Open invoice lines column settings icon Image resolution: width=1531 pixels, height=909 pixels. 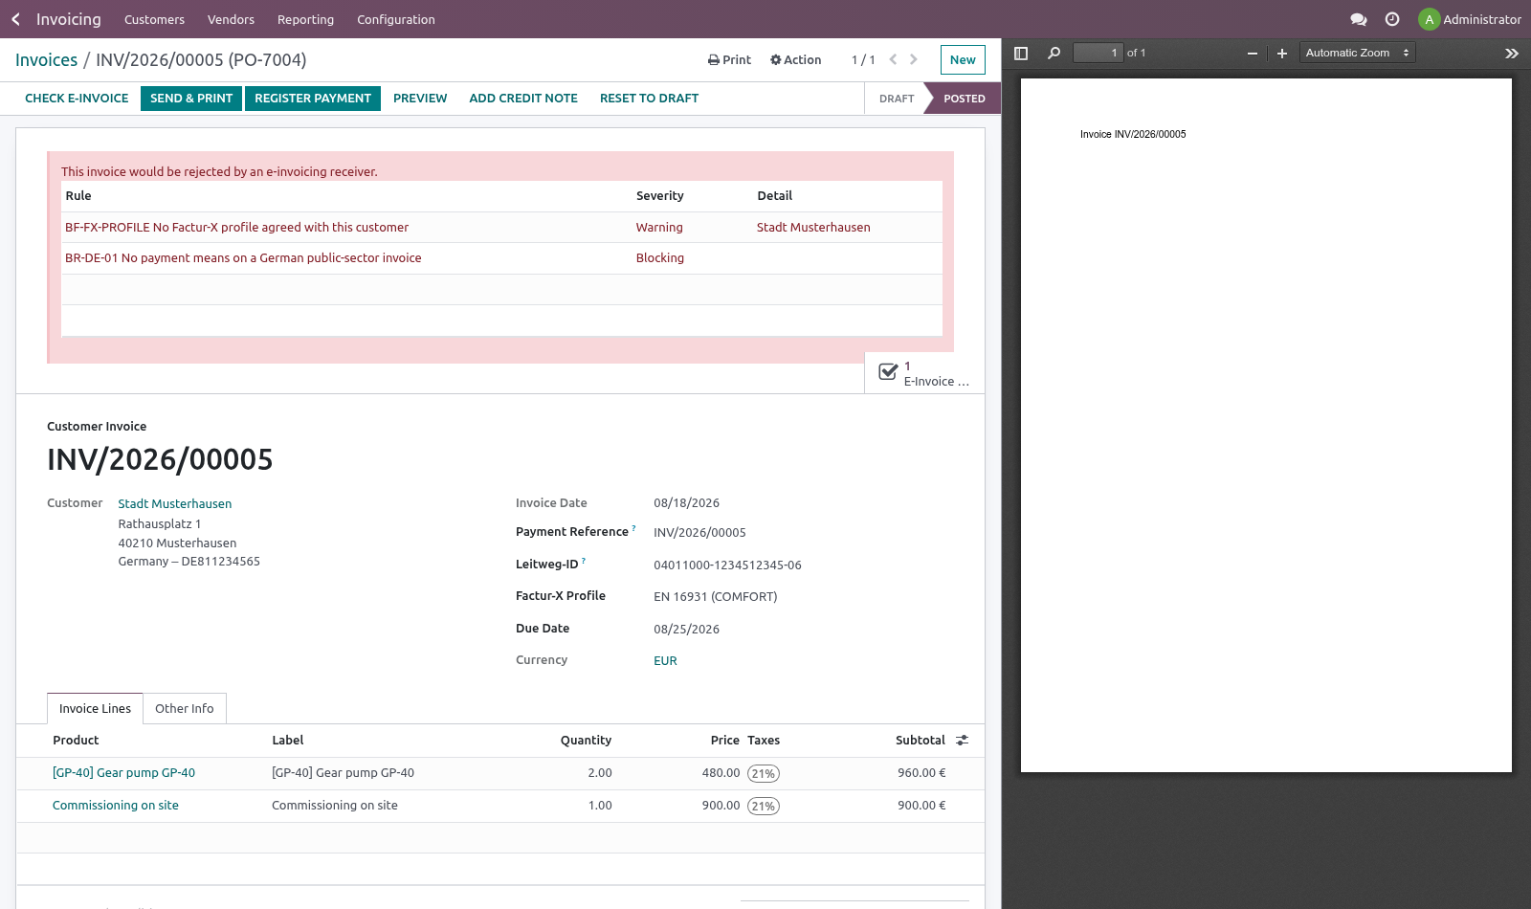pyautogui.click(x=963, y=741)
